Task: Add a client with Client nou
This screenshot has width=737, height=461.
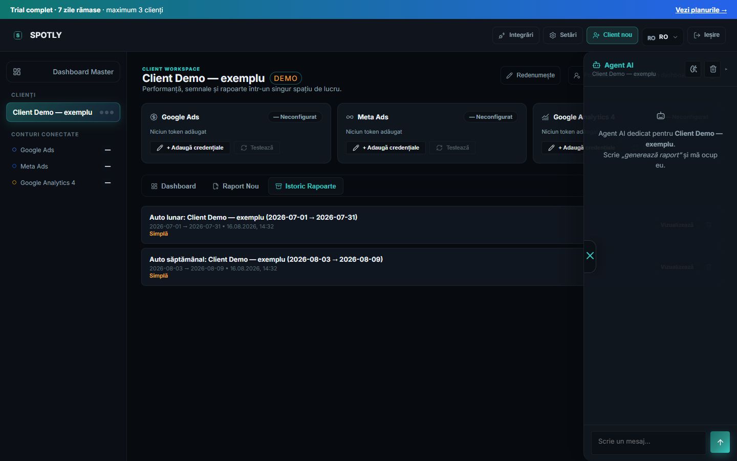Action: tap(612, 35)
